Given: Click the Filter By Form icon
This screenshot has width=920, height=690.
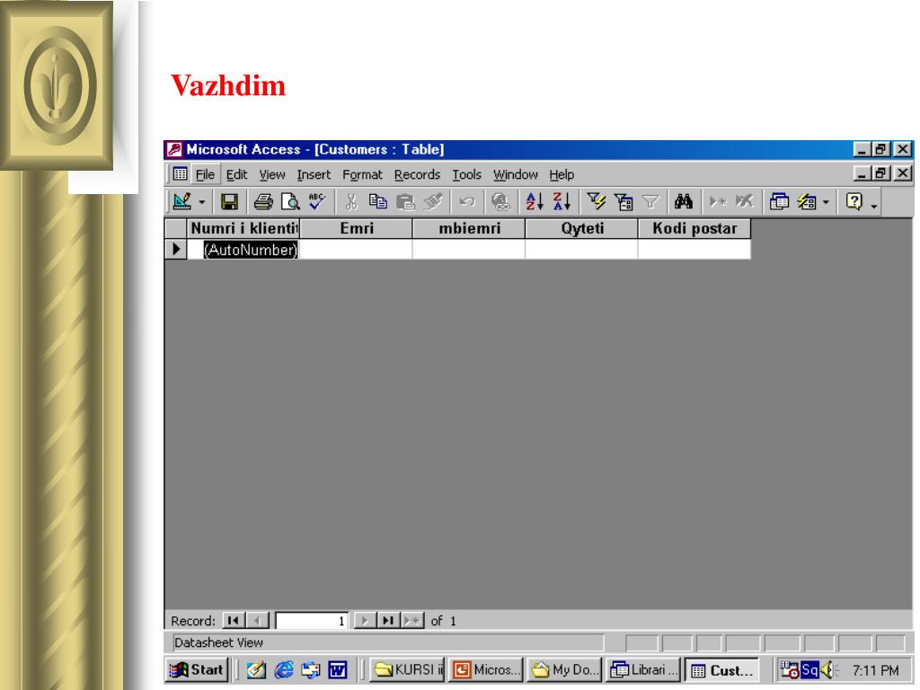Looking at the screenshot, I should pyautogui.click(x=624, y=202).
